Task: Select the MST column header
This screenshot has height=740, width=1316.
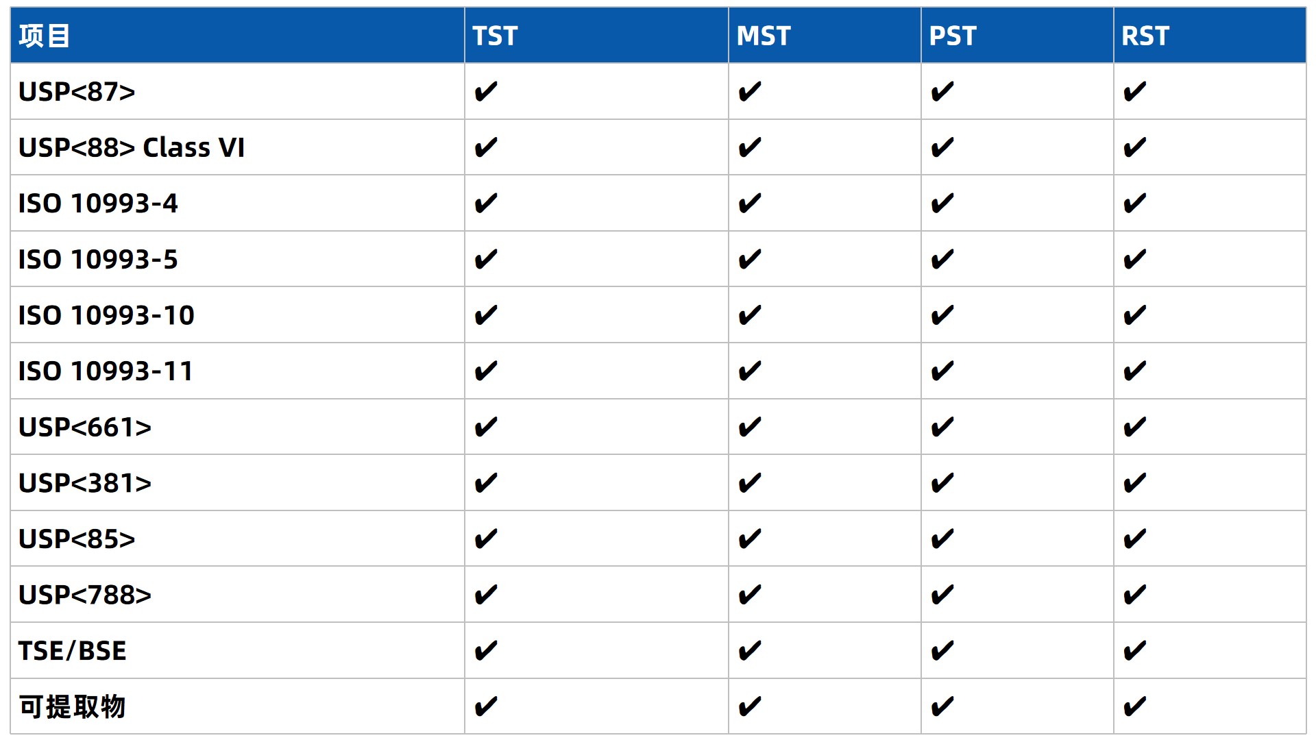Action: (x=764, y=36)
